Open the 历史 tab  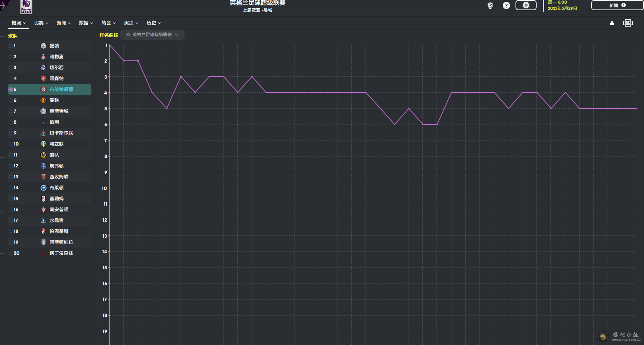pyautogui.click(x=153, y=23)
